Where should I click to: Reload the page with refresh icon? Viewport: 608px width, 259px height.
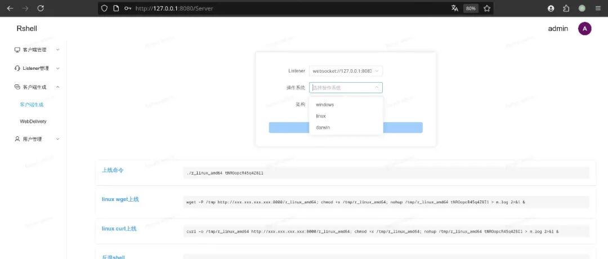pos(41,8)
